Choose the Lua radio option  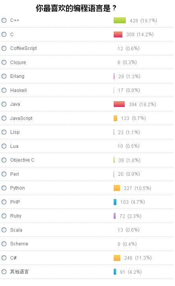point(4,146)
